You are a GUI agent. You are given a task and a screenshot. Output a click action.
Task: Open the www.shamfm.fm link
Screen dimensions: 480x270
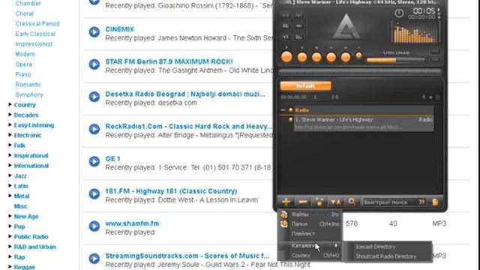(x=132, y=223)
